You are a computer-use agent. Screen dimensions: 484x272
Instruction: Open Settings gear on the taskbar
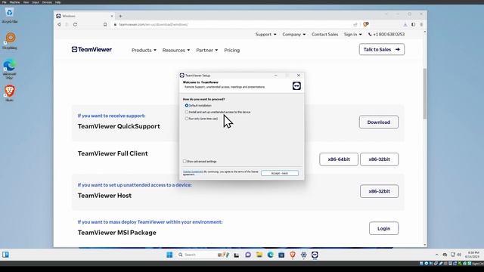[x=304, y=255]
